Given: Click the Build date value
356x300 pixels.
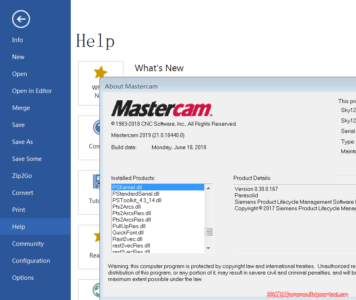Looking at the screenshot, I should (x=179, y=147).
